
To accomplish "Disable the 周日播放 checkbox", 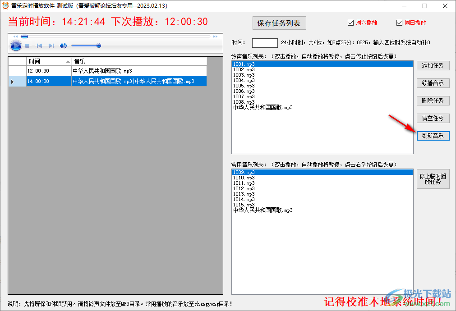I will tap(399, 22).
